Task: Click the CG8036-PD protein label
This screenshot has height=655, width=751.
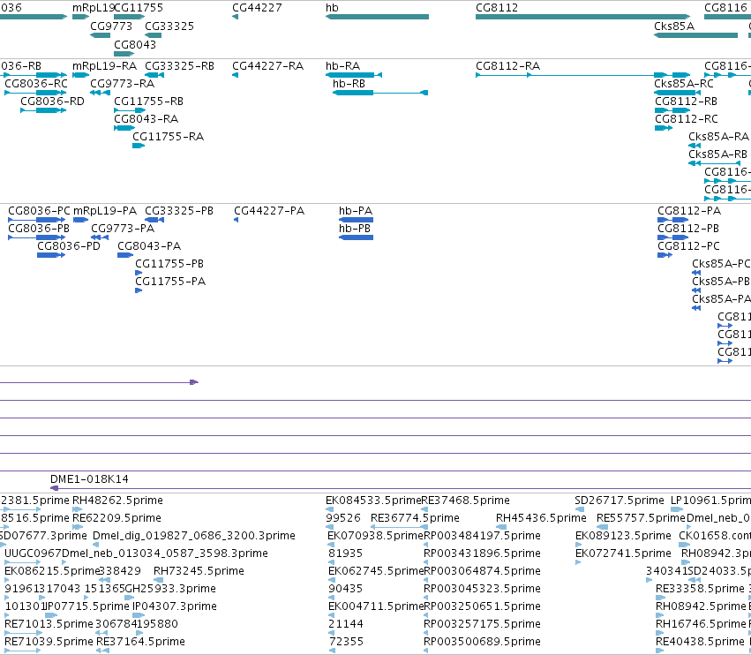Action: click(x=69, y=246)
